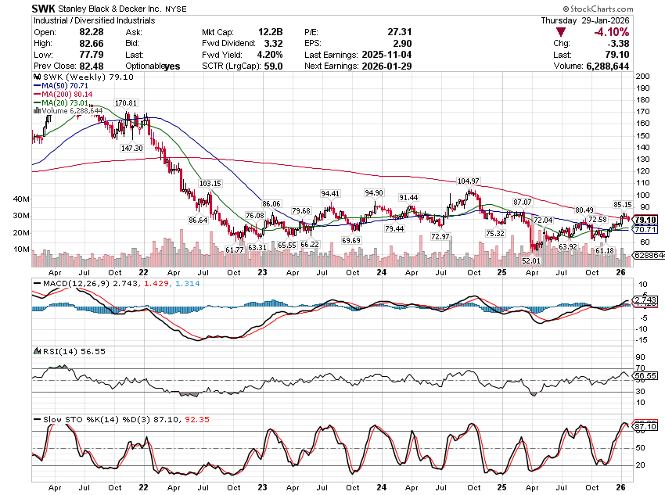Click the blue 70.71 MA axis tag

[x=645, y=230]
